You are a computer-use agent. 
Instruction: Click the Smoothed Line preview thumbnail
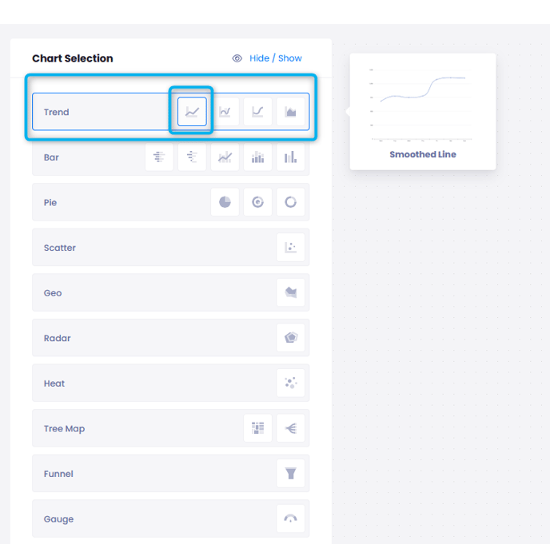[422, 105]
